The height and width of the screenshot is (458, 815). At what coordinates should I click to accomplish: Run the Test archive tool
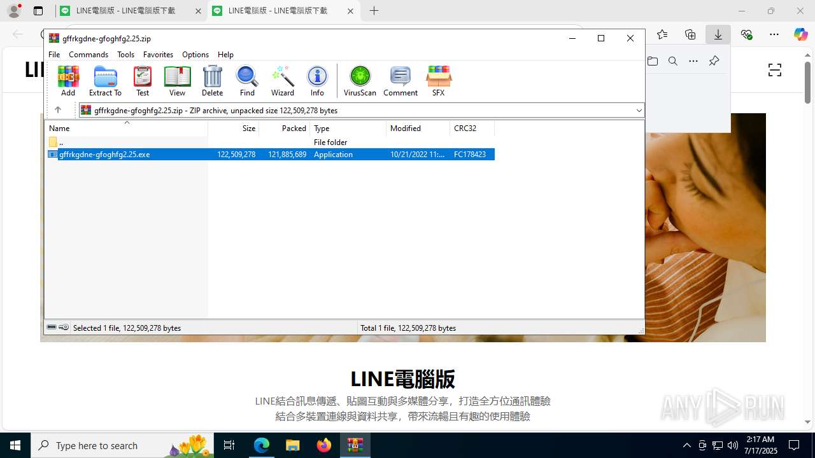[143, 81]
